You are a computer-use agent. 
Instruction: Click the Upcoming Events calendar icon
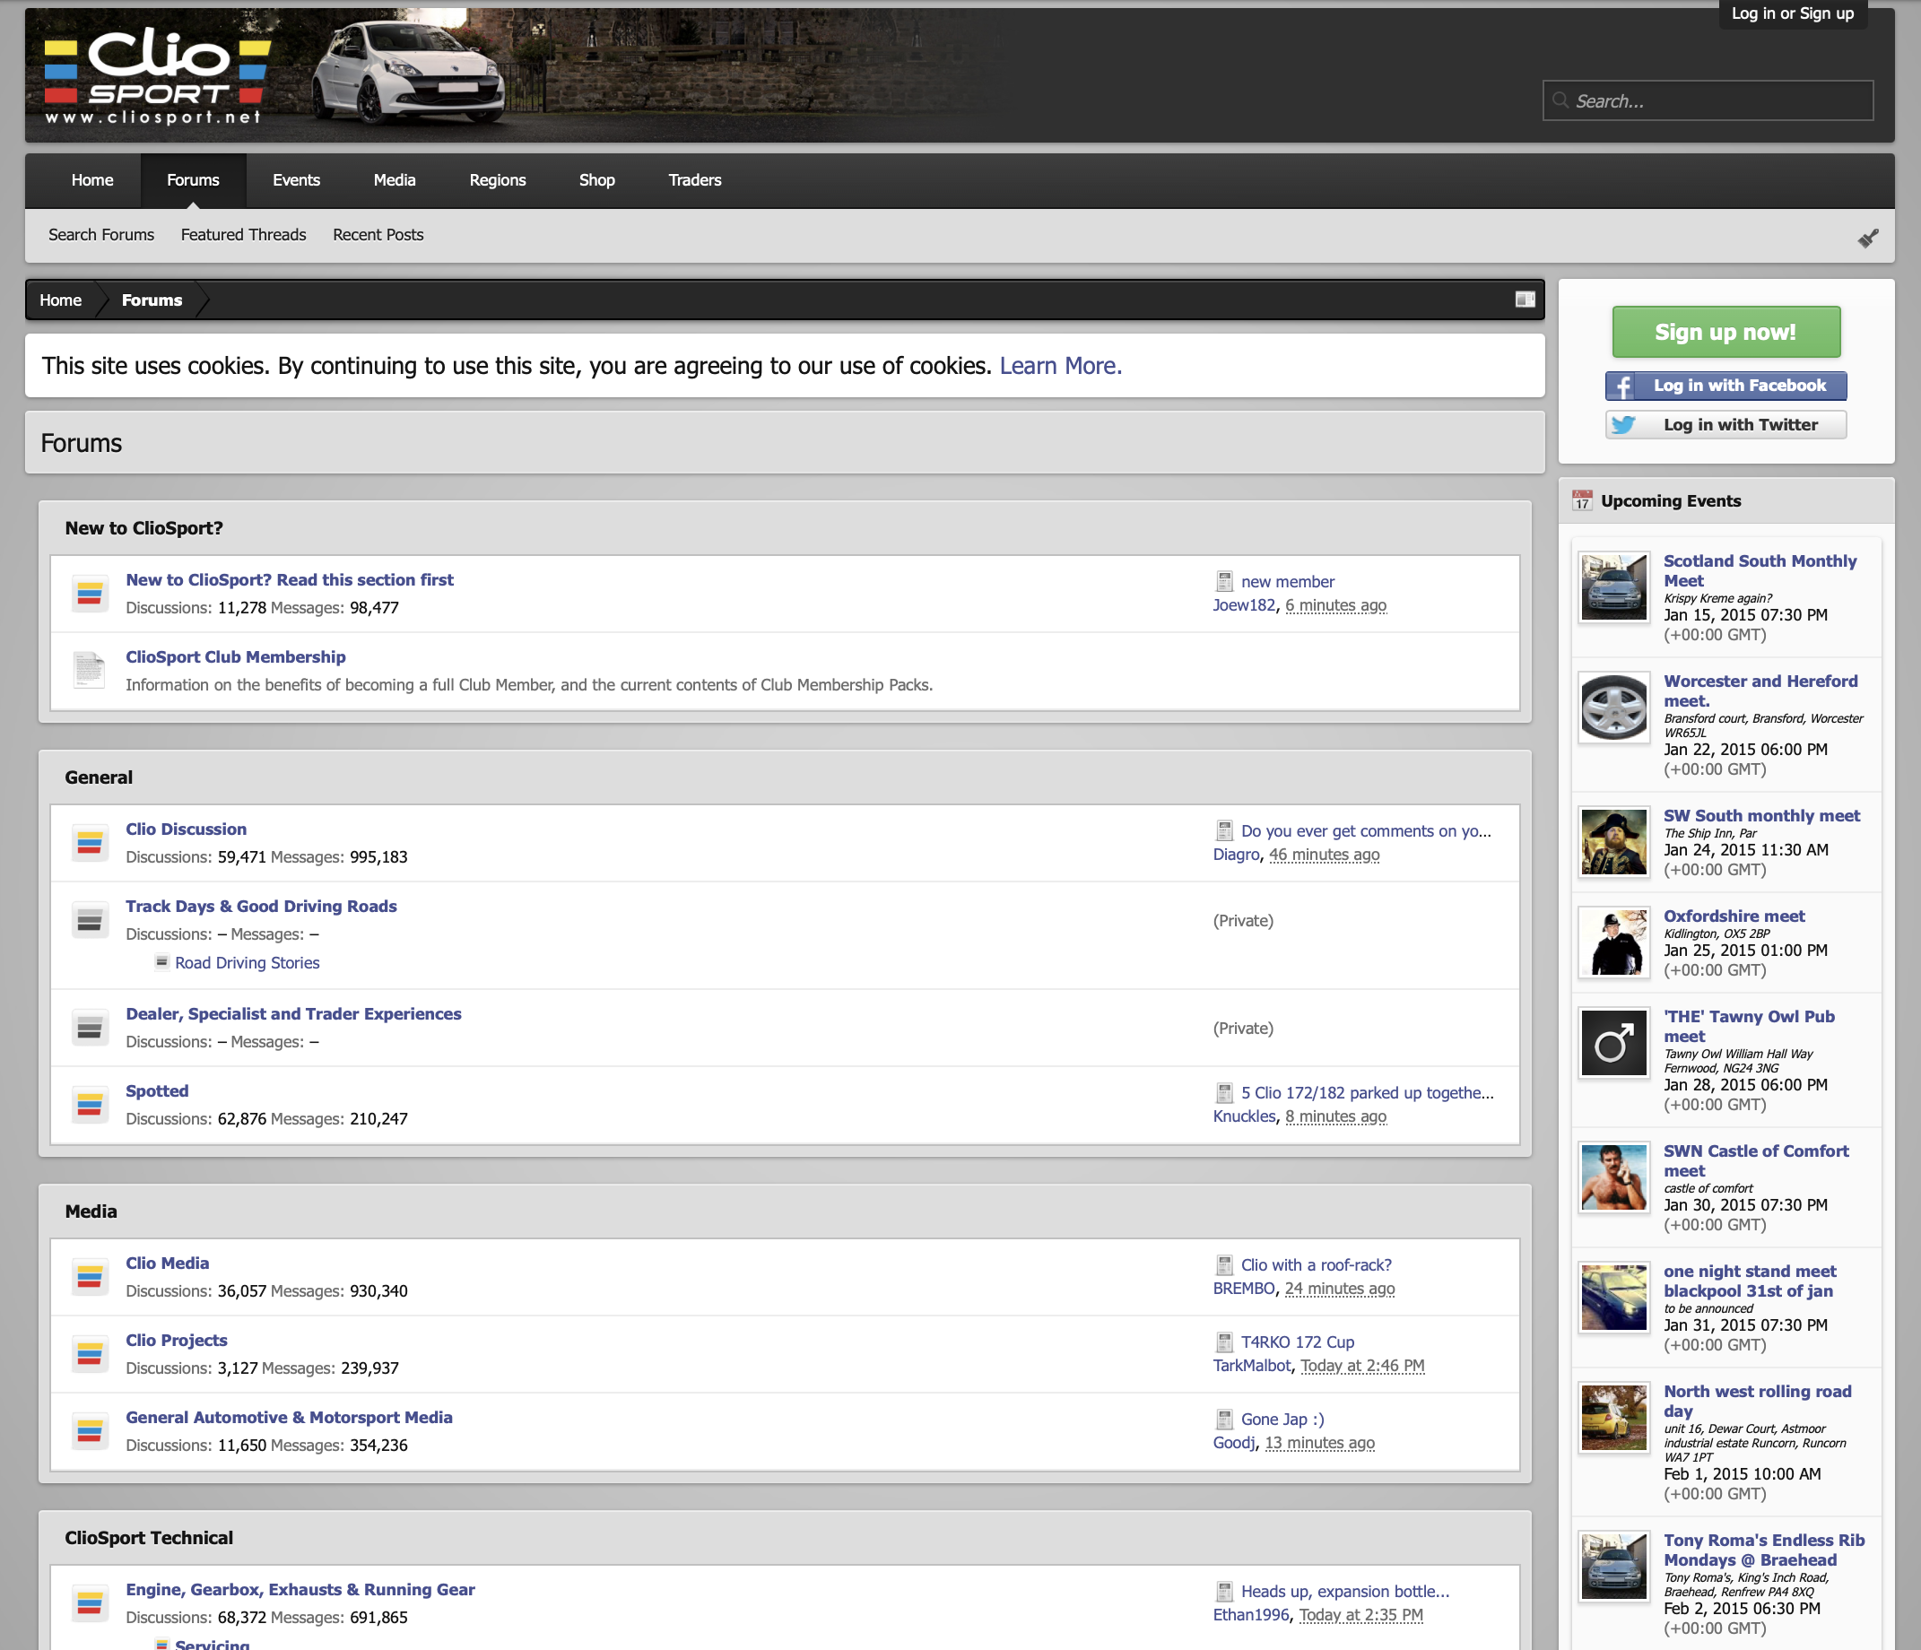click(1582, 501)
